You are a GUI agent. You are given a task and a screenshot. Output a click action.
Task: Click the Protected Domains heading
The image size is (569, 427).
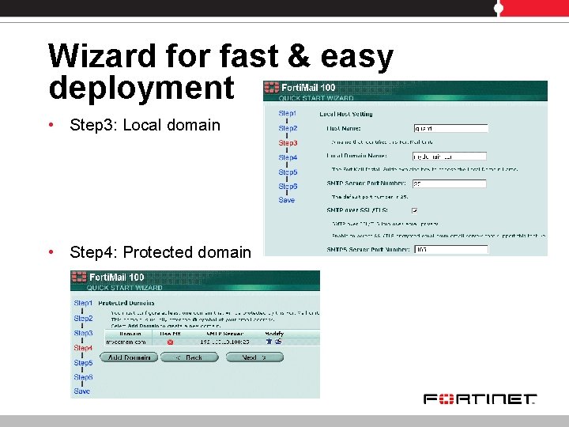coord(126,303)
